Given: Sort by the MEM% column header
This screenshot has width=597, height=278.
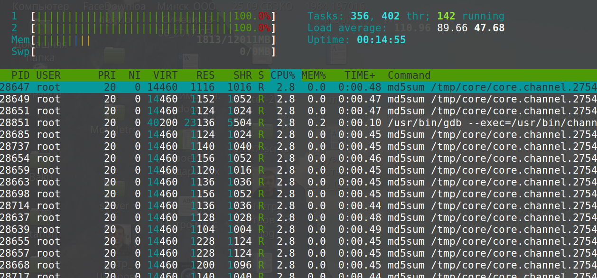Looking at the screenshot, I should coord(314,75).
